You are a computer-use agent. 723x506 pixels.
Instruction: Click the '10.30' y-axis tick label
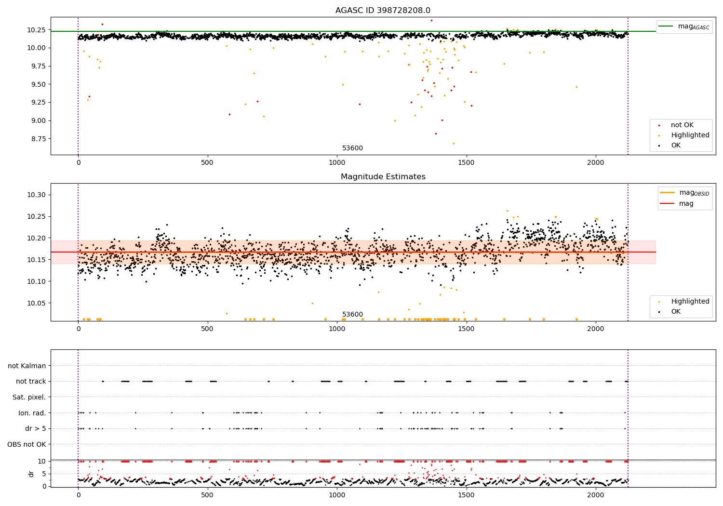tap(37, 195)
